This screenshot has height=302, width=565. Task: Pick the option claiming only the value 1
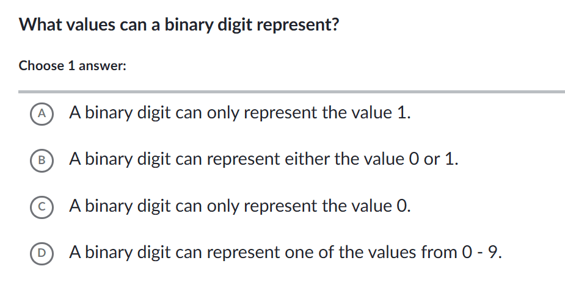239,113
